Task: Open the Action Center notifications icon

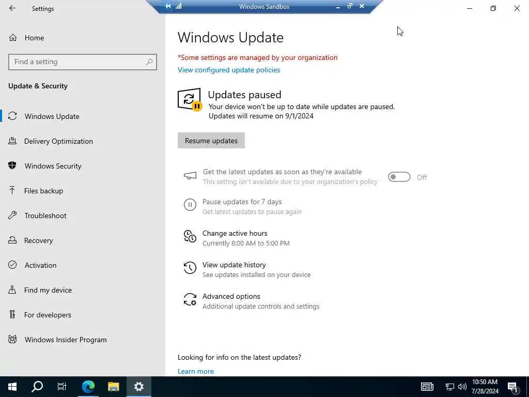Action: [x=513, y=387]
